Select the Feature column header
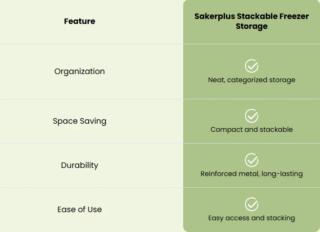This screenshot has width=320, height=232. tap(80, 21)
